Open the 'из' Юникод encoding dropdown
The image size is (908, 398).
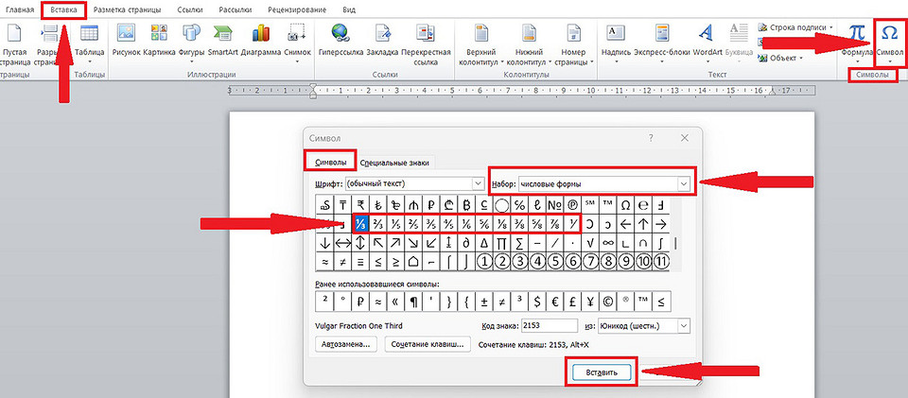tap(684, 325)
